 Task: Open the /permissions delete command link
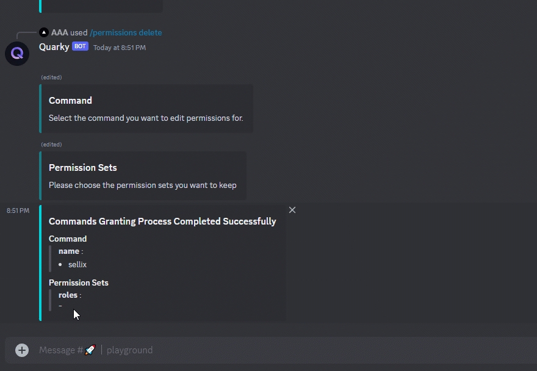coord(126,32)
